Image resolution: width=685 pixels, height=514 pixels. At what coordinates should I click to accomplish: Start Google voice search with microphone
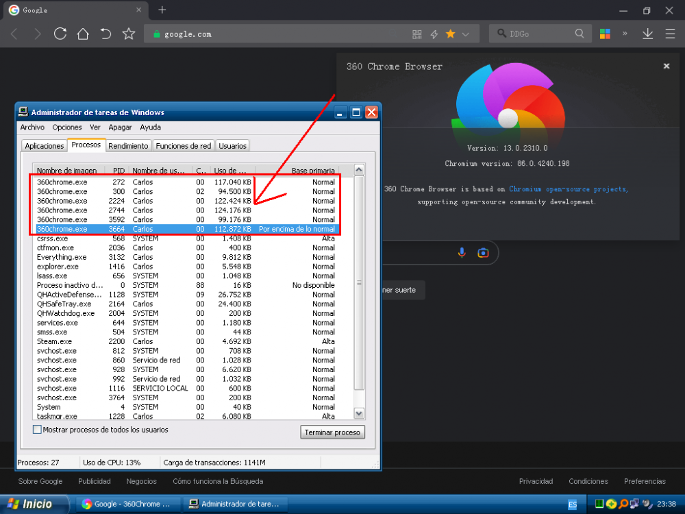(462, 252)
